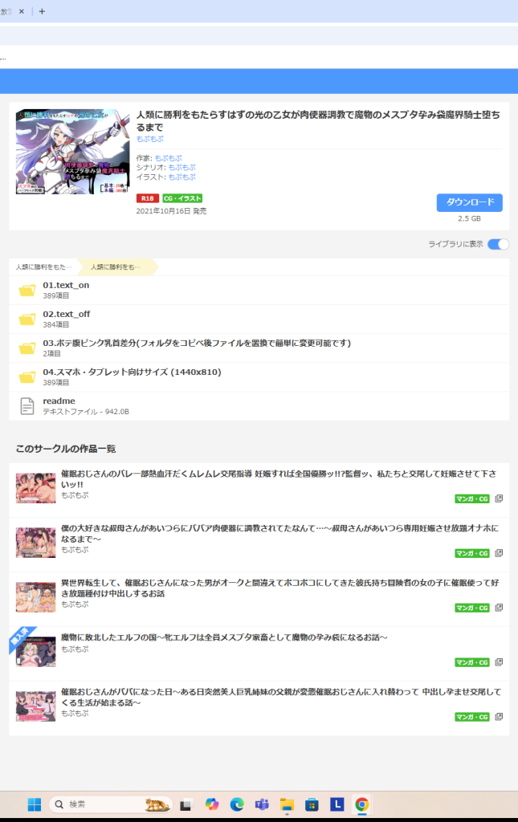The width and height of the screenshot is (518, 822).
Task: Click thumbnail of 異世界転生して work
Action: [35, 597]
